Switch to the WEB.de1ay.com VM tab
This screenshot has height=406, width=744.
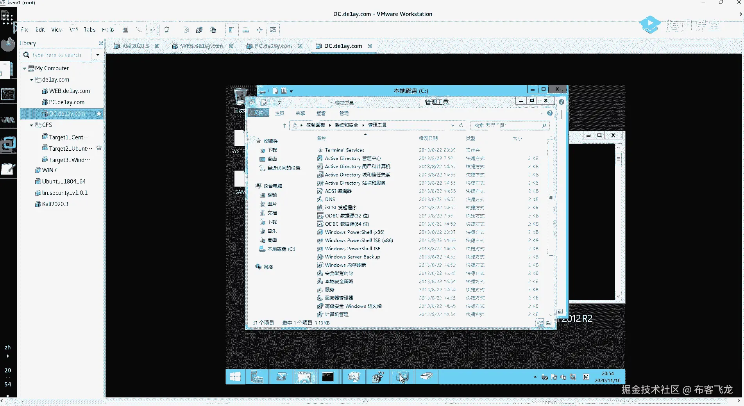pos(202,46)
